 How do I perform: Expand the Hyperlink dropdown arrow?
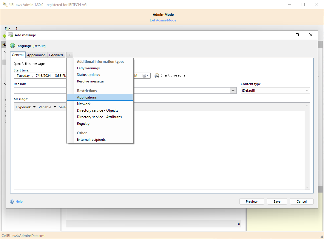click(34, 107)
